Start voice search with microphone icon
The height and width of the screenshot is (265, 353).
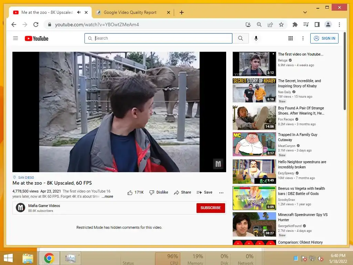pyautogui.click(x=256, y=38)
